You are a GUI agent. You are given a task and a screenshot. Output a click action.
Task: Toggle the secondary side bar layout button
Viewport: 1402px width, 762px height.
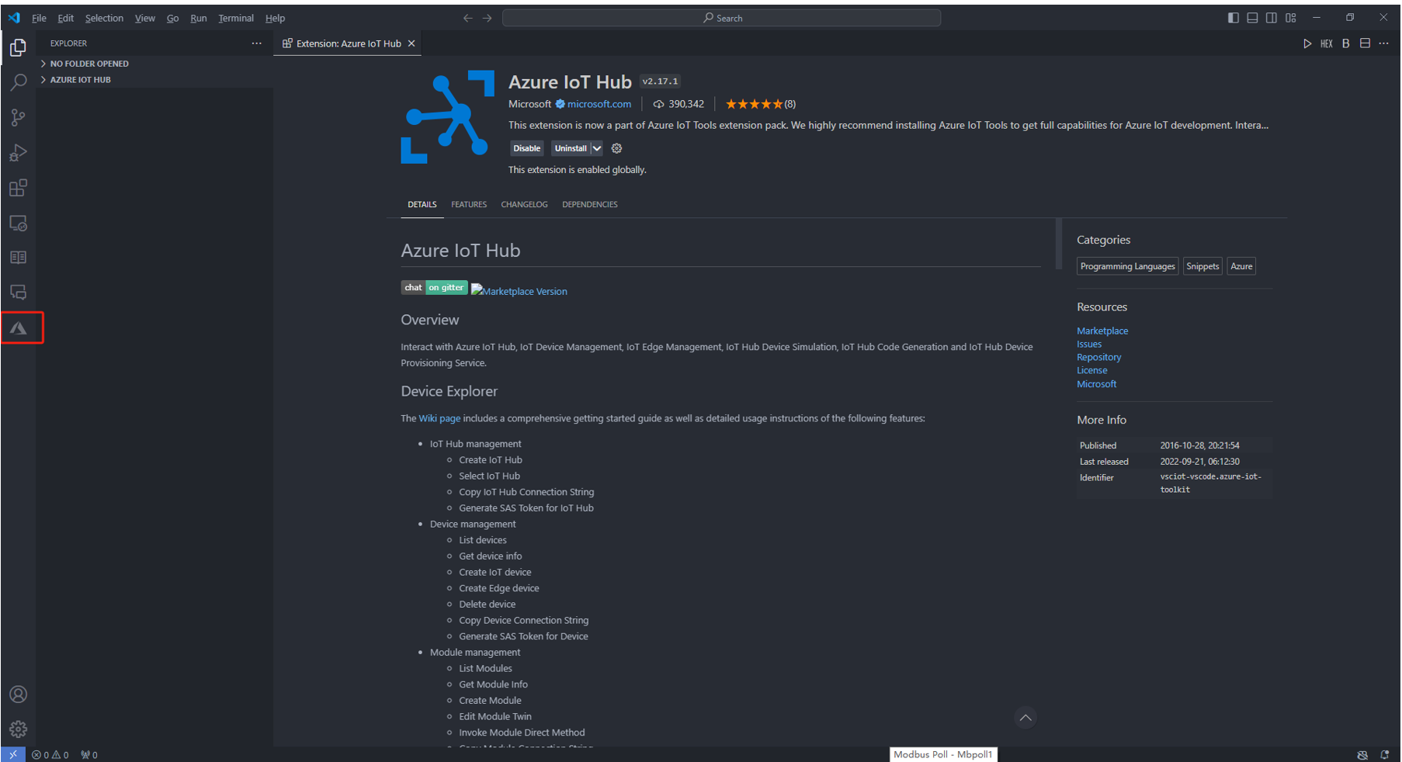tap(1271, 18)
